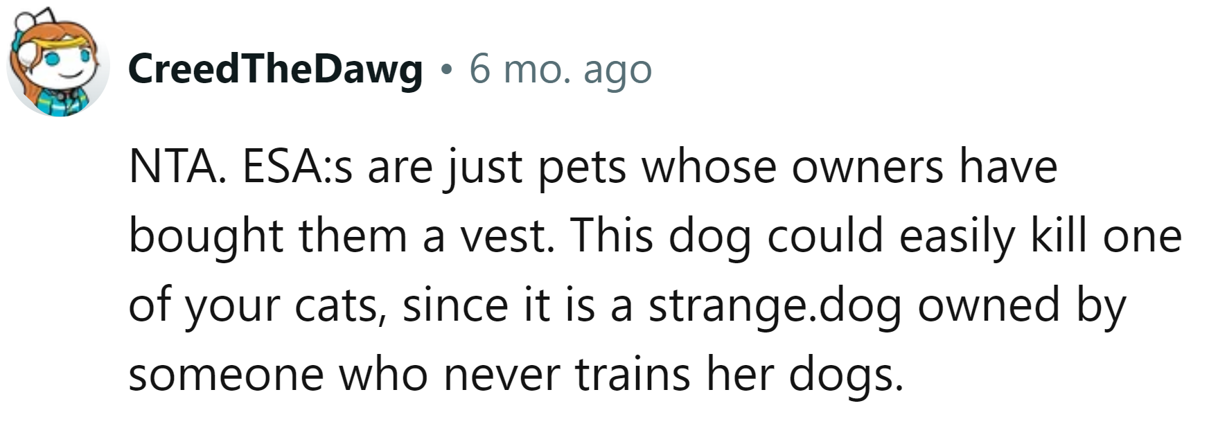This screenshot has width=1209, height=426.
Task: Click the word 'owned' in third line
Action: coord(989,305)
